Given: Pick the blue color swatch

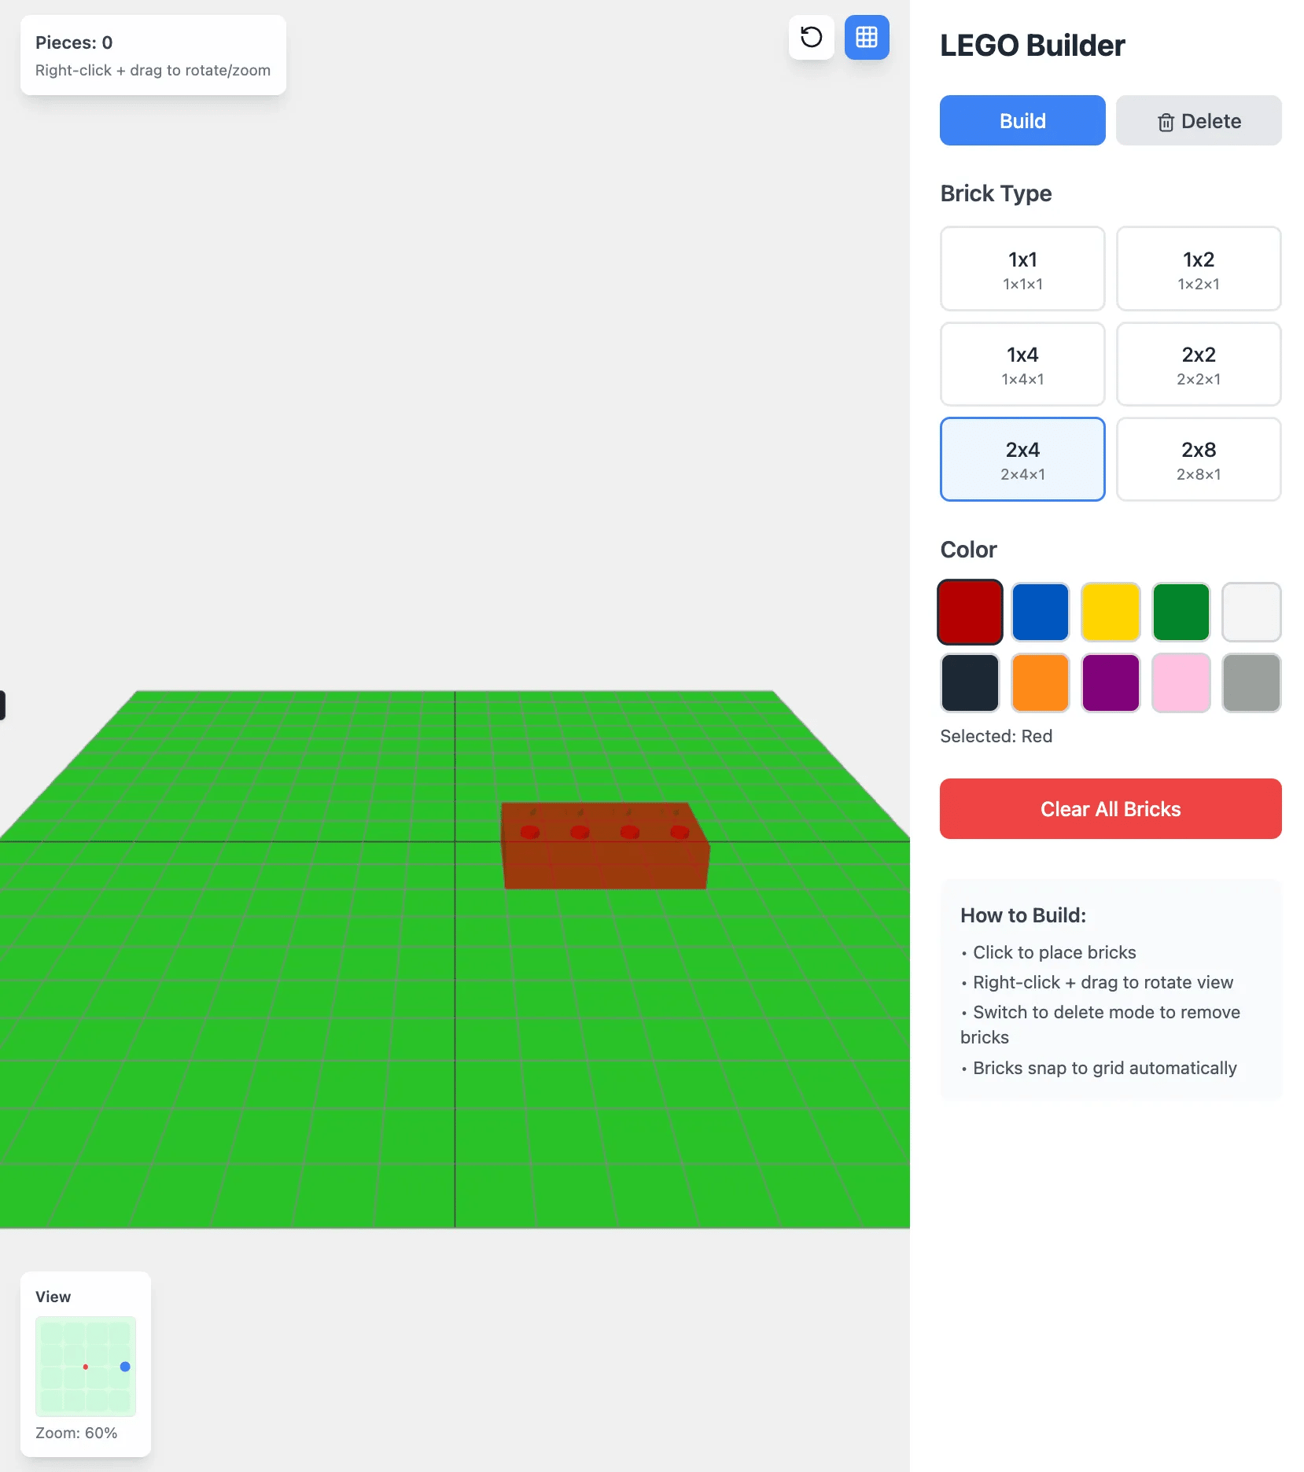Looking at the screenshot, I should 1040,612.
